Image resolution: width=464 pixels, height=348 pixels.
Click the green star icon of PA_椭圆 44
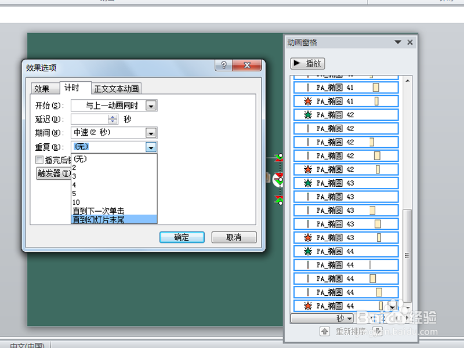click(308, 251)
